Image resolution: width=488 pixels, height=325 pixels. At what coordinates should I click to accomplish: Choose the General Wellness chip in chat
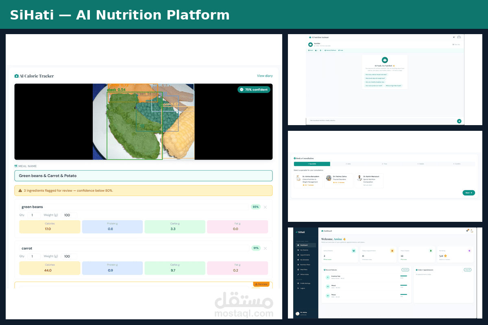(x=330, y=50)
